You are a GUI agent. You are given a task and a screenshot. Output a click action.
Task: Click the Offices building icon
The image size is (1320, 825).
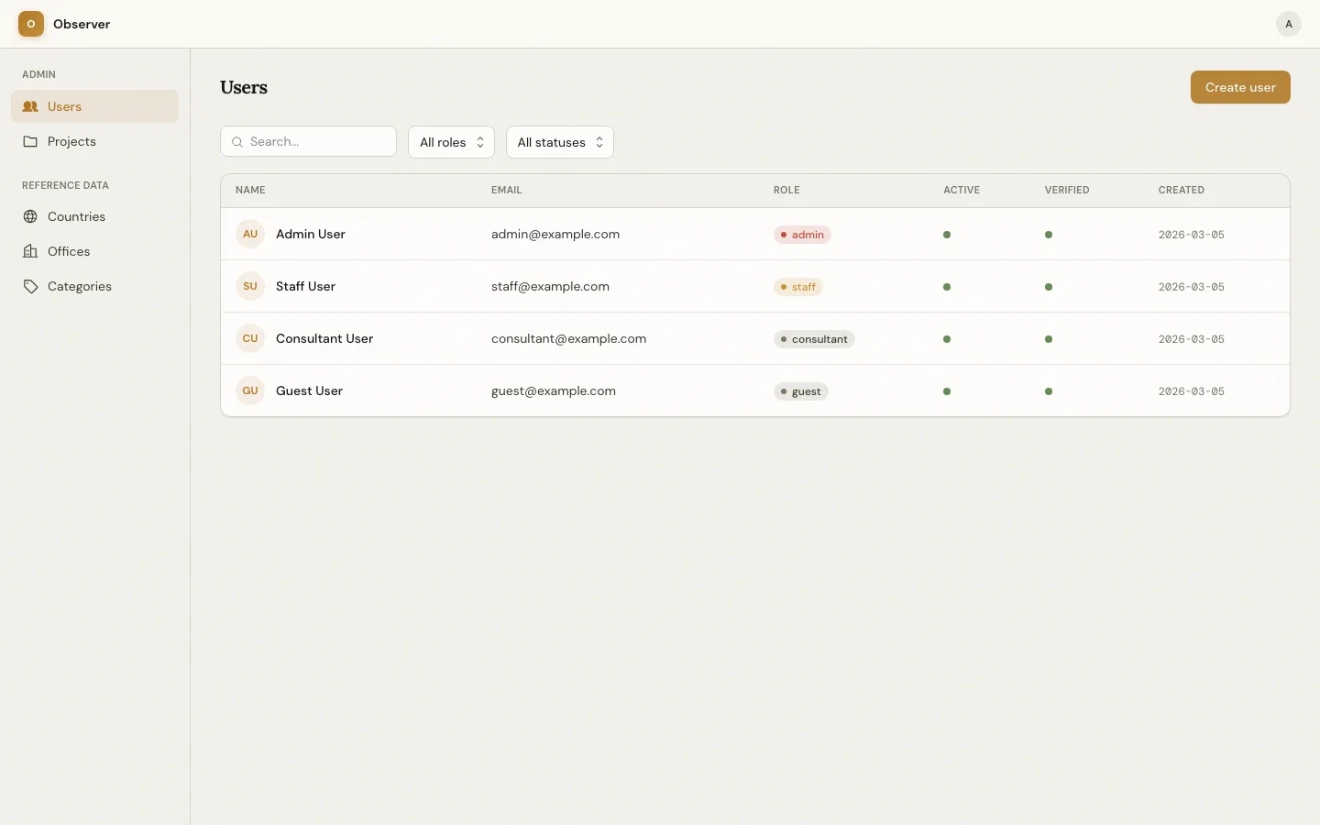(x=30, y=251)
